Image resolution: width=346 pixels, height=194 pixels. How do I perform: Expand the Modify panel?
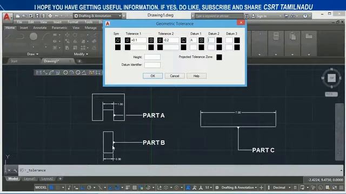coord(81,54)
